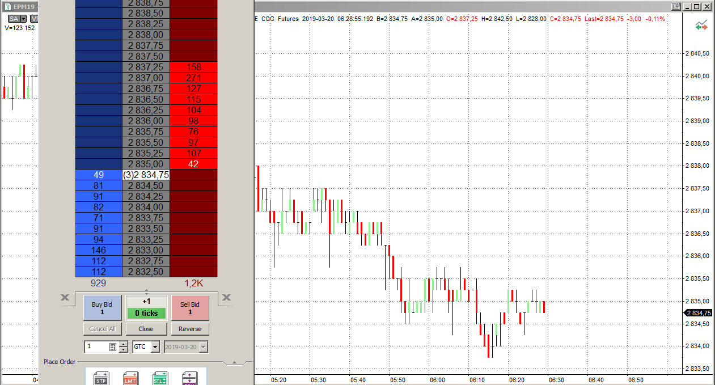
Task: Click the splitter arrows above +1 position
Action: [146, 291]
